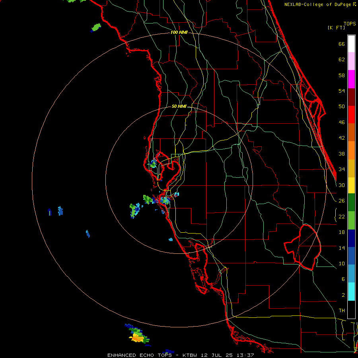Click the 42 legend value

(342, 138)
